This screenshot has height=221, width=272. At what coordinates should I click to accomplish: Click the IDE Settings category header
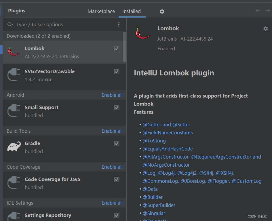click(x=20, y=203)
